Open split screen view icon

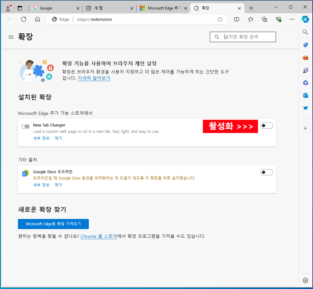pos(236,19)
